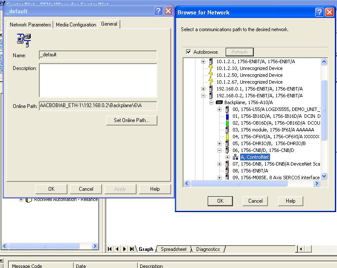Open the Diagnostics view tab

(208, 249)
